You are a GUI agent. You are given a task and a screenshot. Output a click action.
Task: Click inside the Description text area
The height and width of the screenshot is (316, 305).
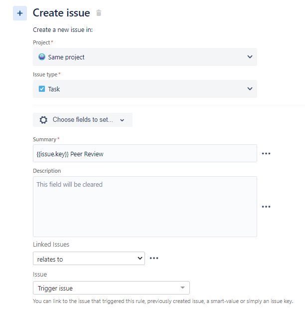coord(145,207)
